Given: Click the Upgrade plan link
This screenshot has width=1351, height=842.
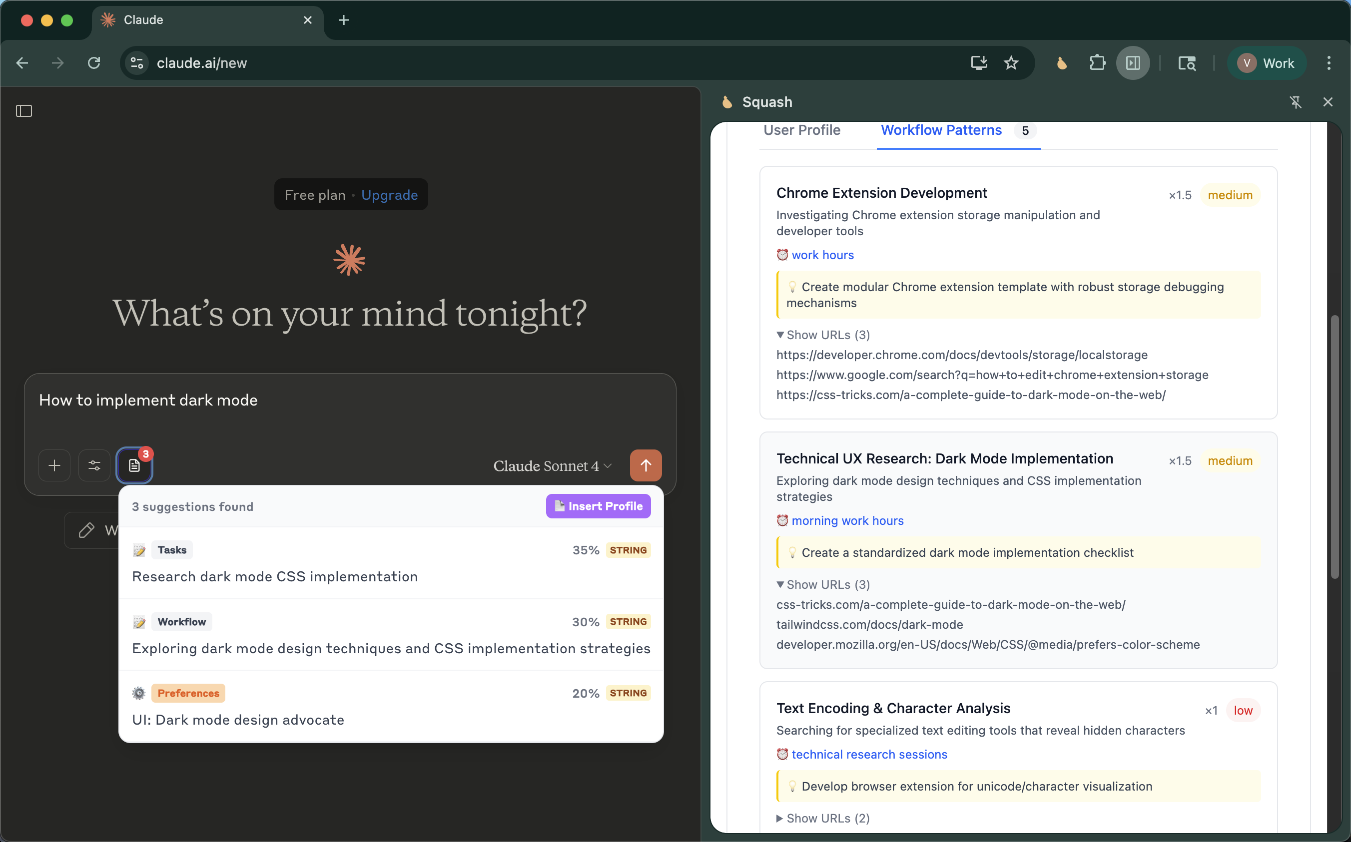Looking at the screenshot, I should 389,195.
